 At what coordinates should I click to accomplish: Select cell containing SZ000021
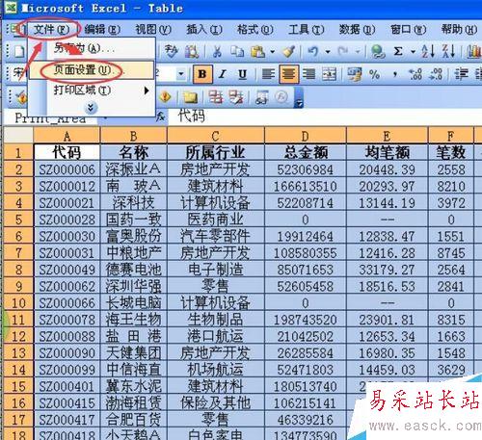[67, 203]
